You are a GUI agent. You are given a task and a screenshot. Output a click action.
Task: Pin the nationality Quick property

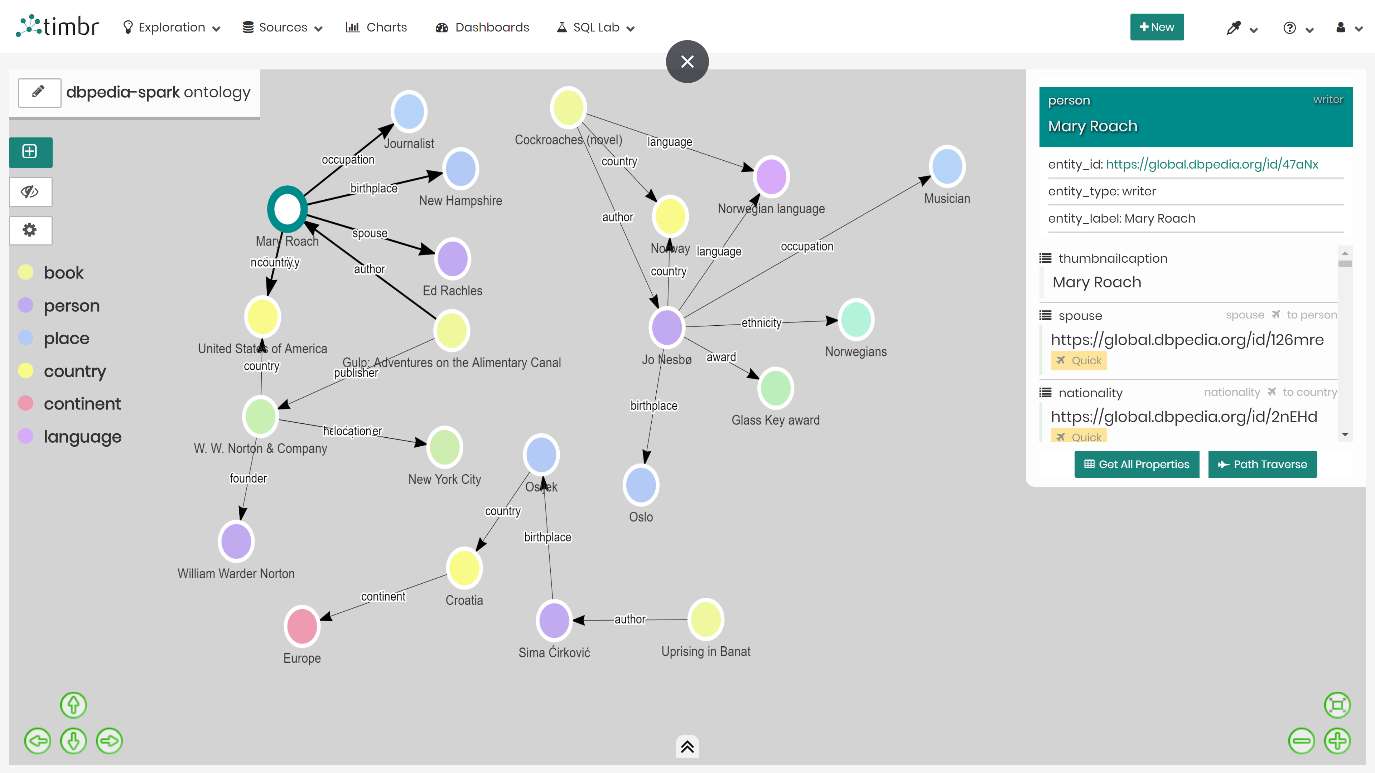tap(1078, 436)
